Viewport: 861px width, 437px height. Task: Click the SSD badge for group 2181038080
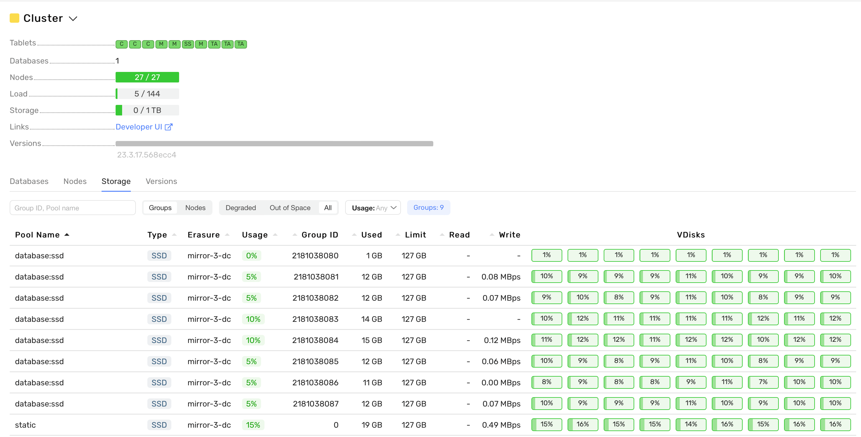pos(159,256)
